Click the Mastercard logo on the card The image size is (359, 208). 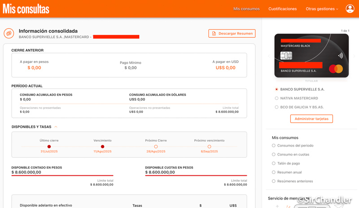(336, 69)
